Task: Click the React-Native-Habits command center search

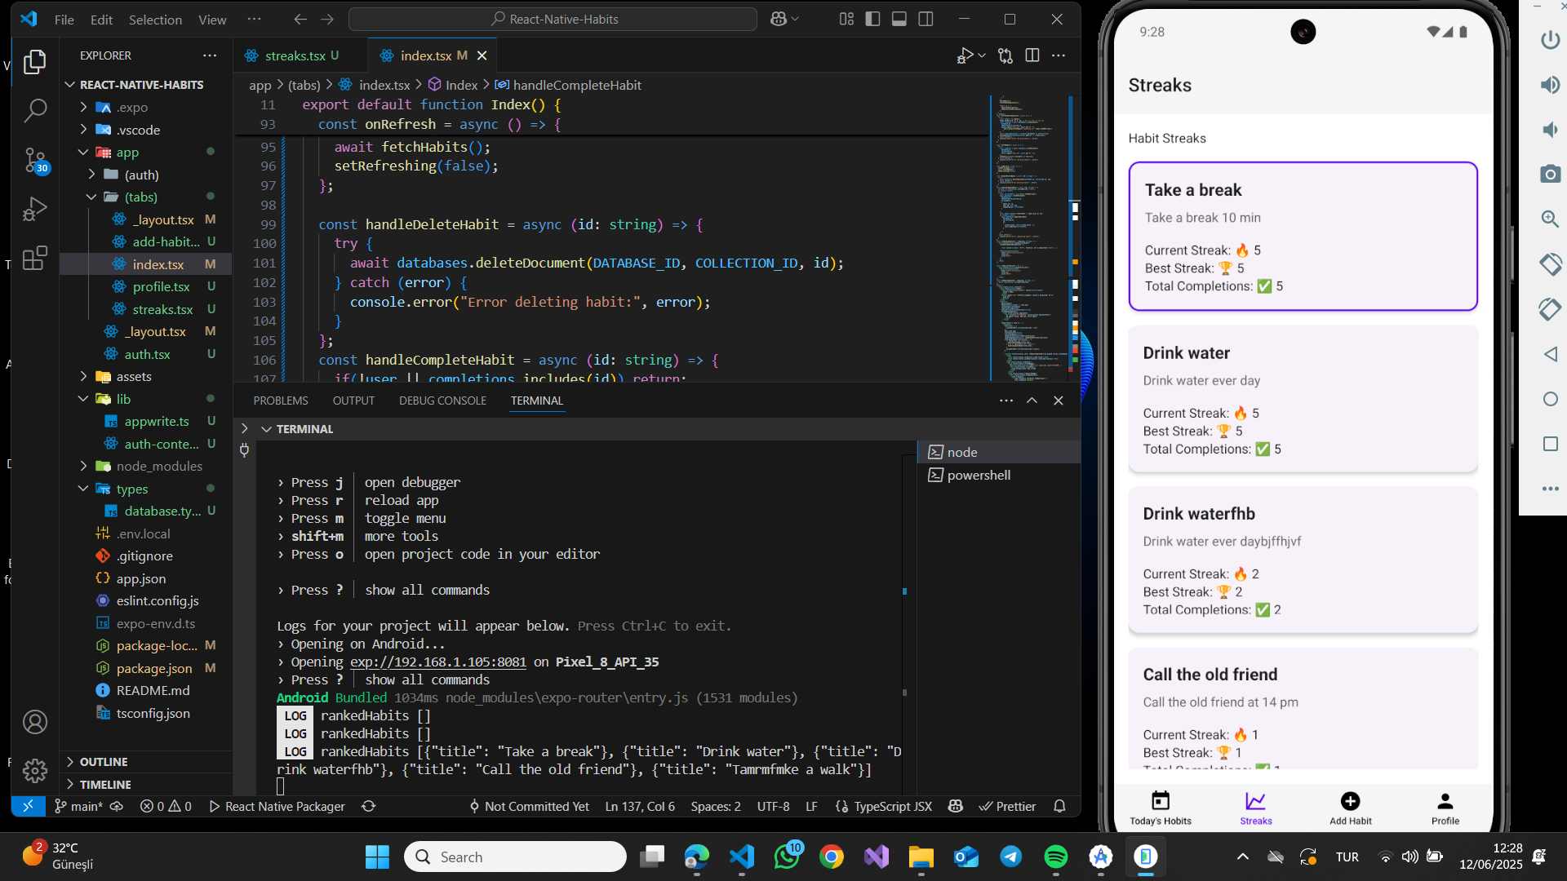Action: [553, 19]
